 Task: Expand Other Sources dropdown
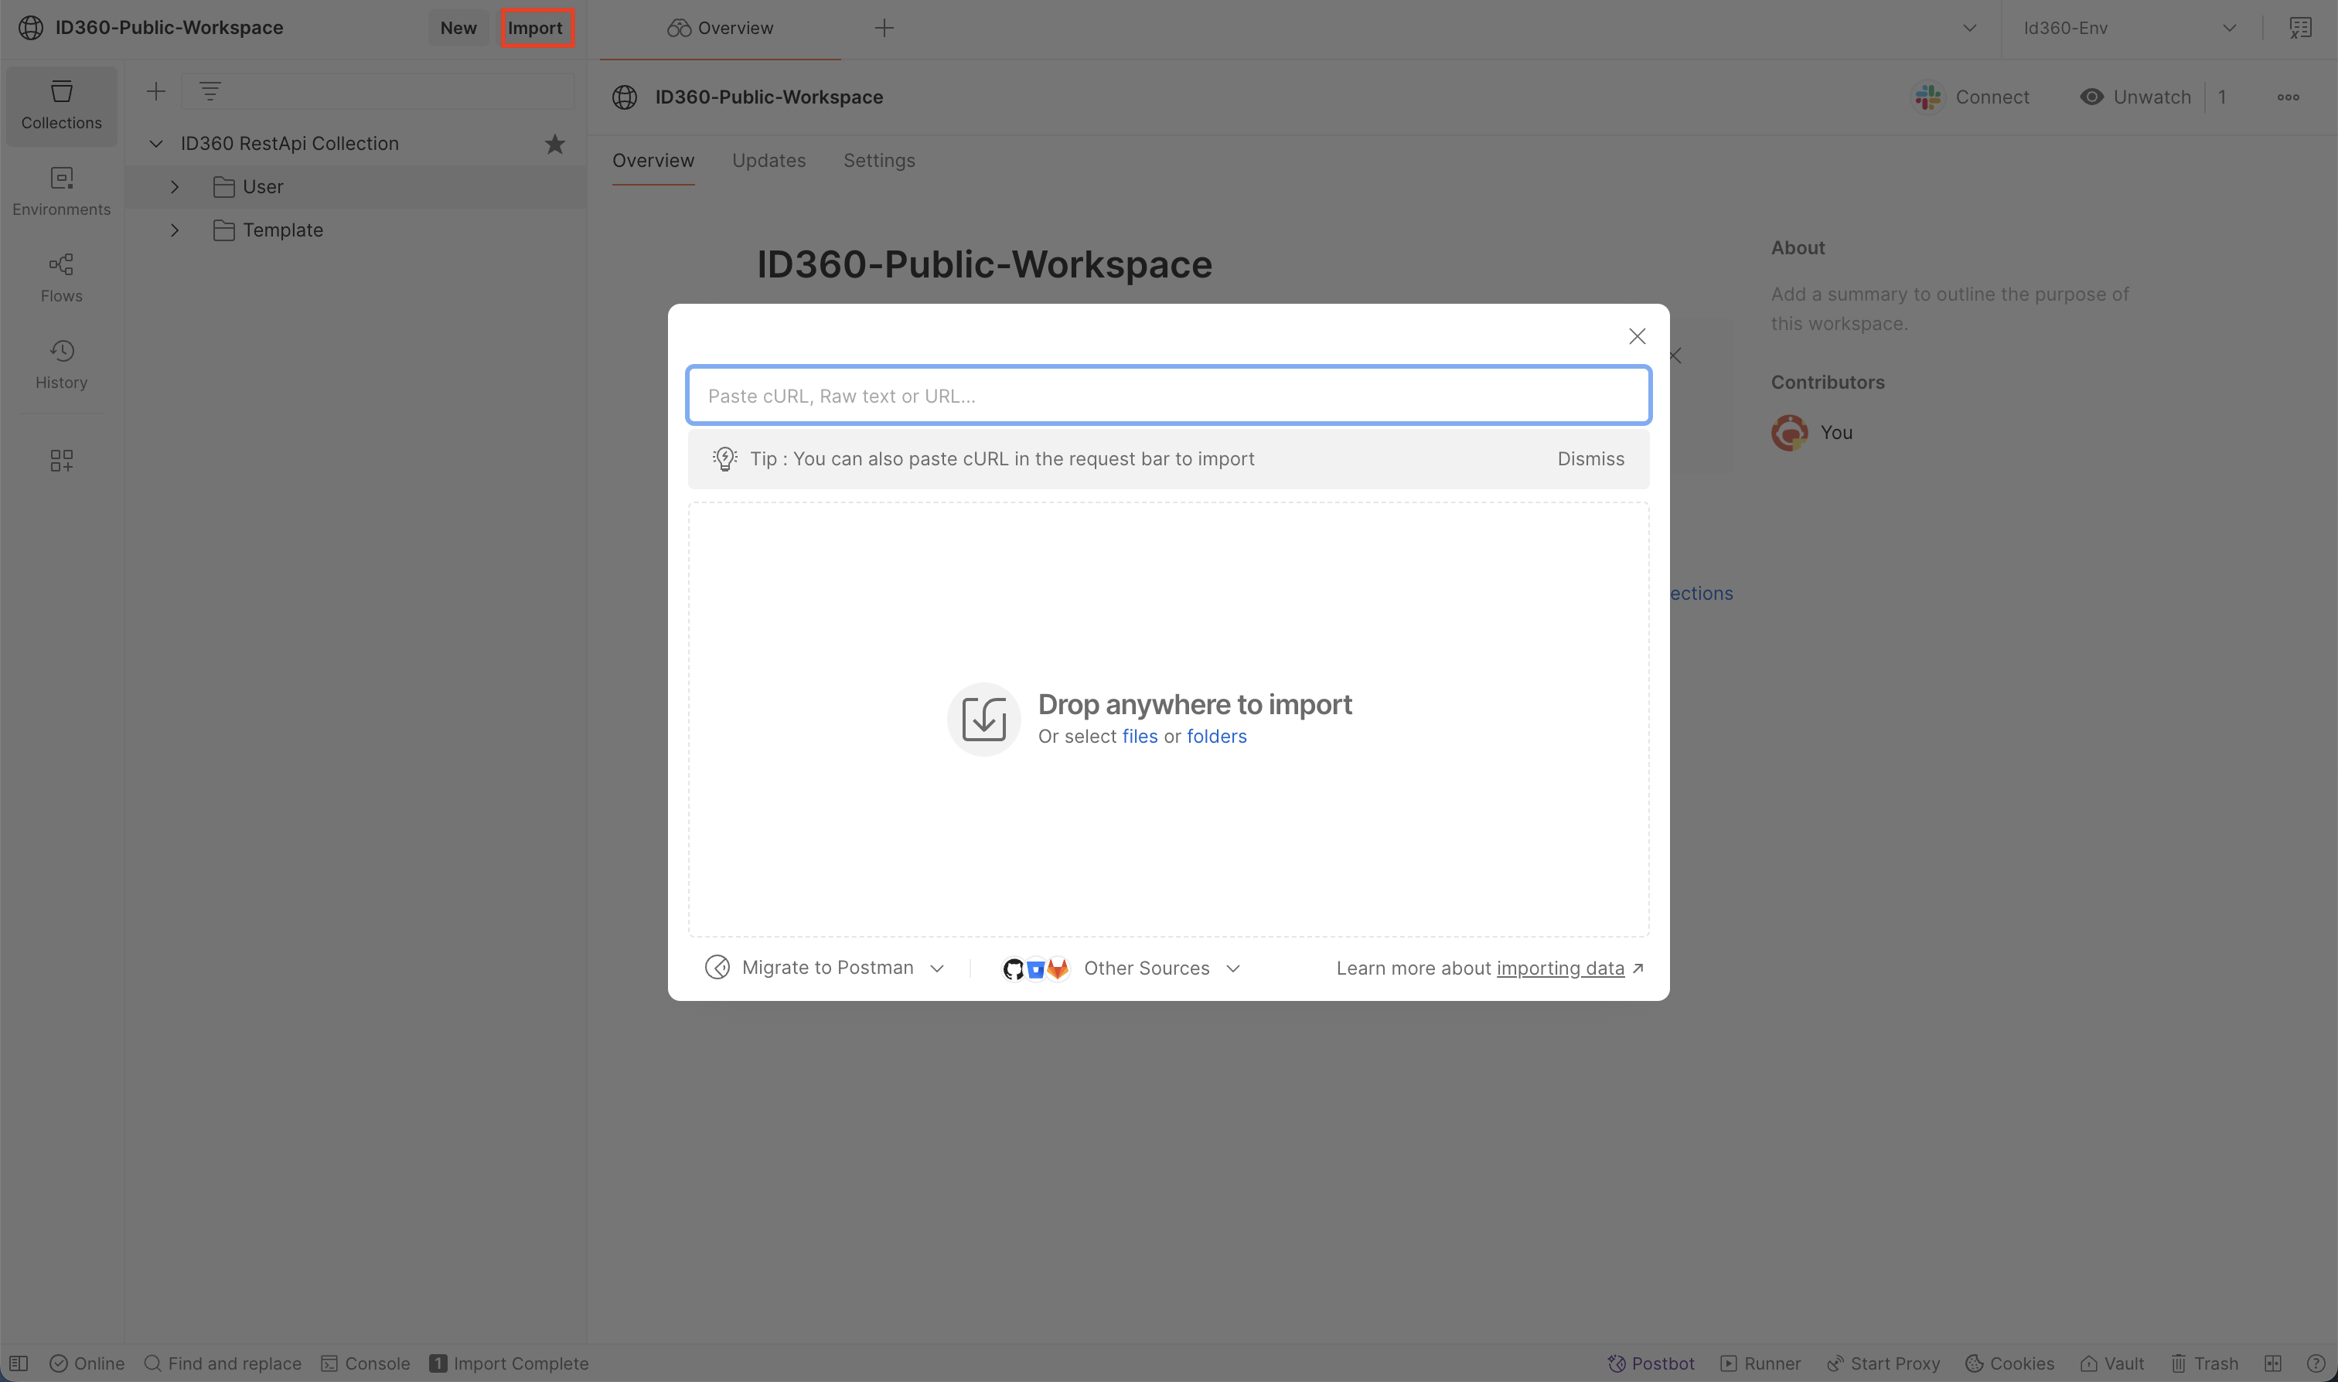pyautogui.click(x=1233, y=968)
